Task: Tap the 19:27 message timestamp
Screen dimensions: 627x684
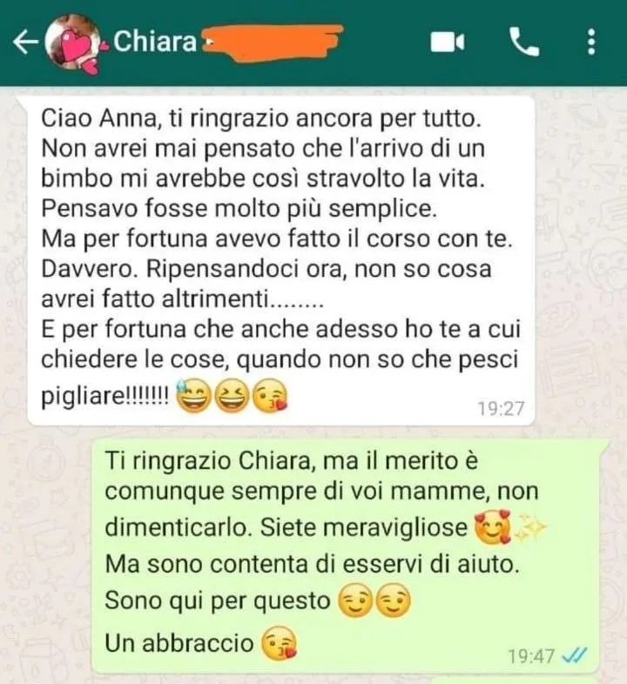Action: pos(501,409)
